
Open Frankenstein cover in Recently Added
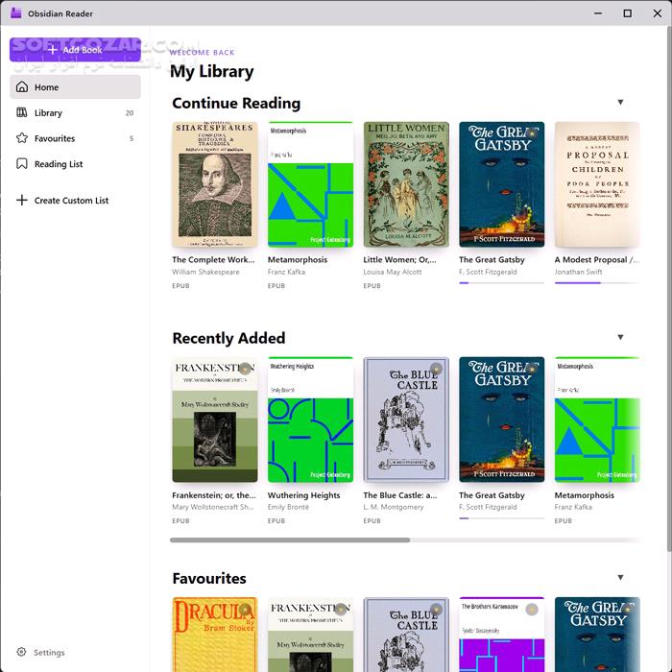215,420
